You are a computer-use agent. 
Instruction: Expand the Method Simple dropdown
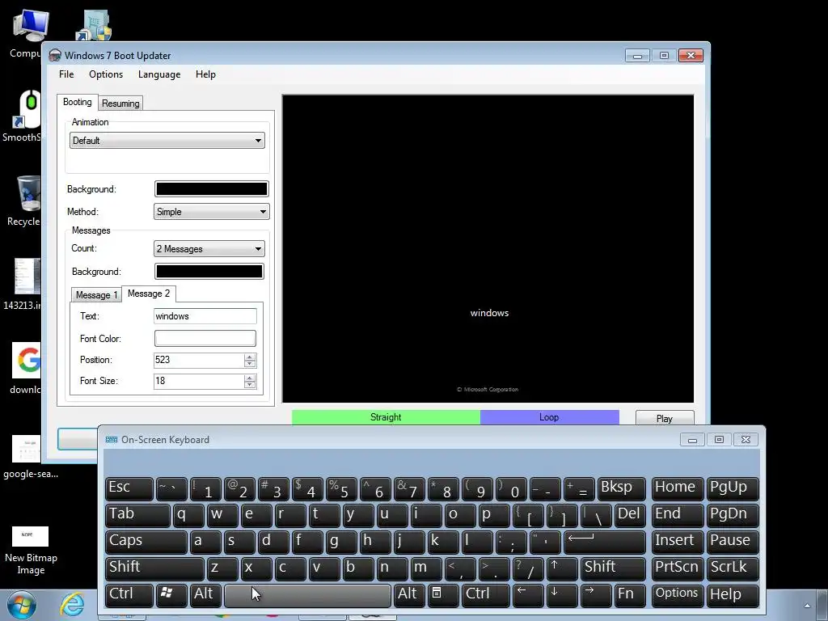[211, 212]
